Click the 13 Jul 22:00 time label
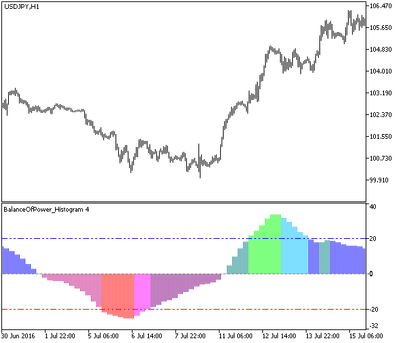The image size is (401, 343). click(x=322, y=336)
